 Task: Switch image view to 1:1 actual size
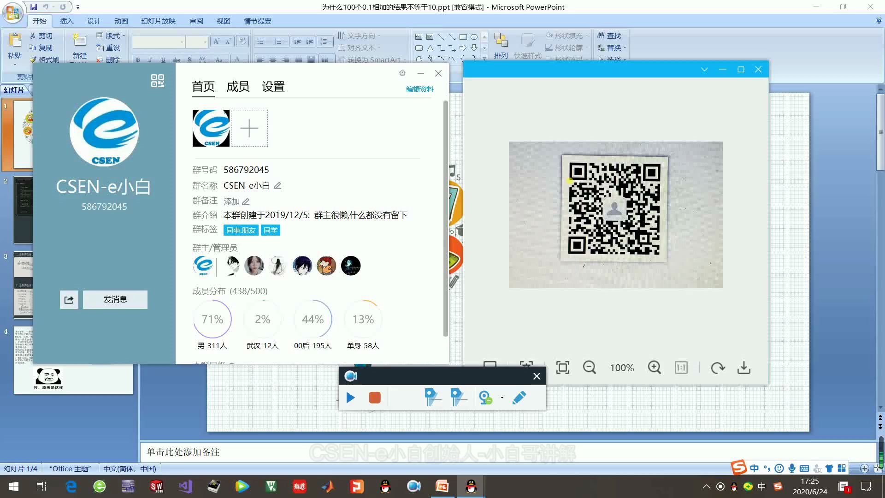pyautogui.click(x=681, y=368)
